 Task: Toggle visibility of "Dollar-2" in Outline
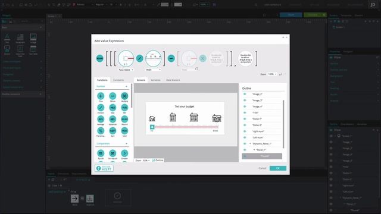click(245, 125)
